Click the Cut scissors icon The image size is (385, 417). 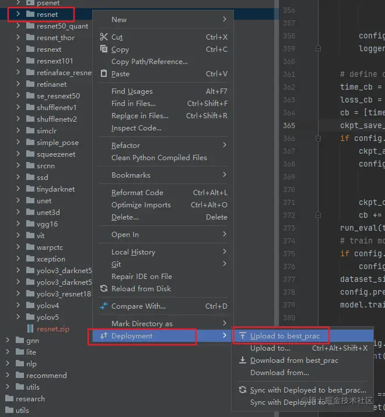(x=104, y=37)
